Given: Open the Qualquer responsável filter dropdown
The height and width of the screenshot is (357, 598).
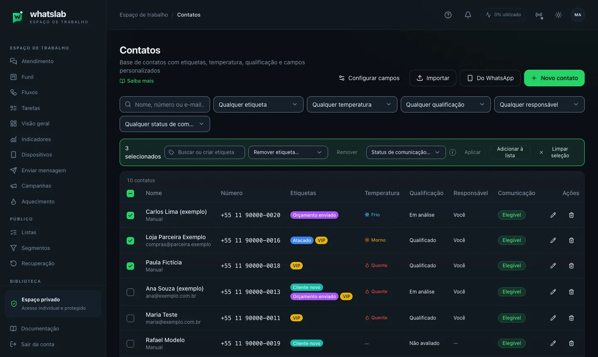Looking at the screenshot, I should (539, 105).
